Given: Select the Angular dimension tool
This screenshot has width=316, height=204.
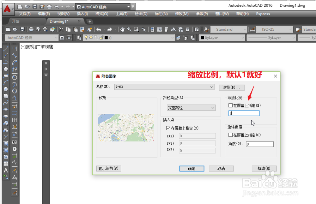Looking at the screenshot, I should [x=14, y=98].
